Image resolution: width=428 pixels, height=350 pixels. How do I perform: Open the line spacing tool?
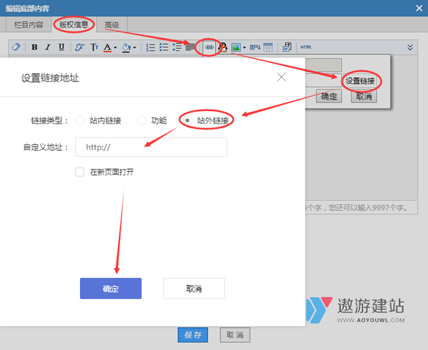pos(177,47)
